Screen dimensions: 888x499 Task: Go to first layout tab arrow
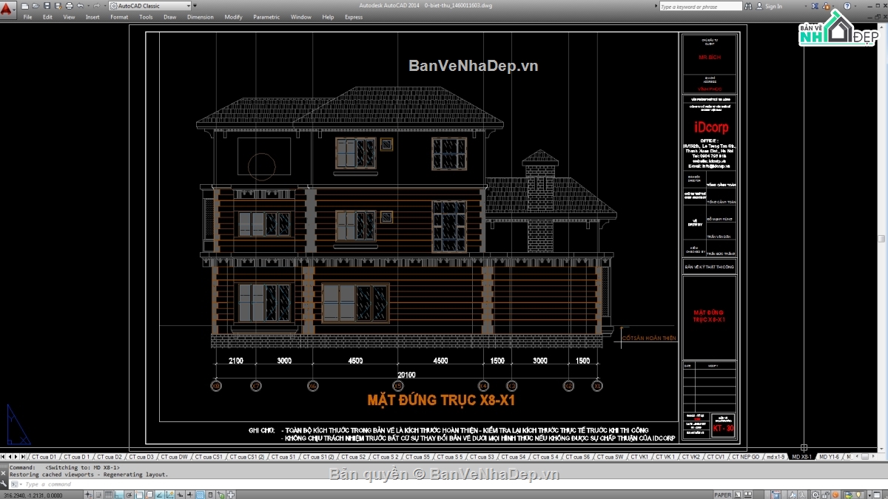pyautogui.click(x=3, y=457)
